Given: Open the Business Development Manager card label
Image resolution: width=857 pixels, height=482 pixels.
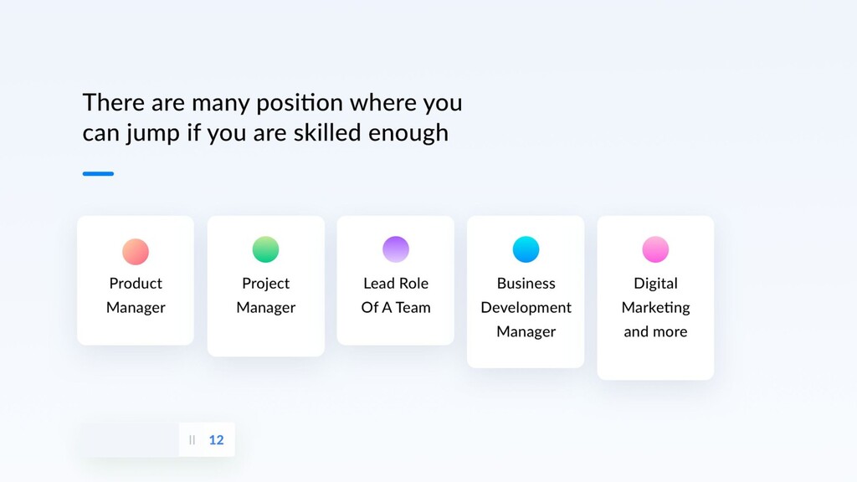Looking at the screenshot, I should tap(526, 307).
